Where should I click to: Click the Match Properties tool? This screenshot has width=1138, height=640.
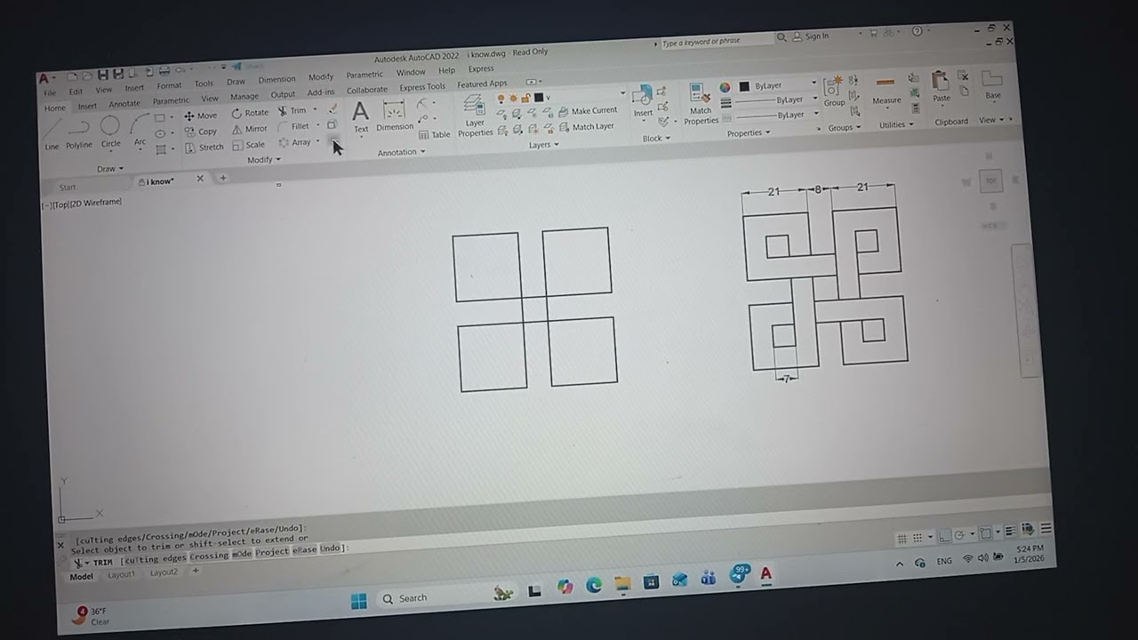coord(701,105)
